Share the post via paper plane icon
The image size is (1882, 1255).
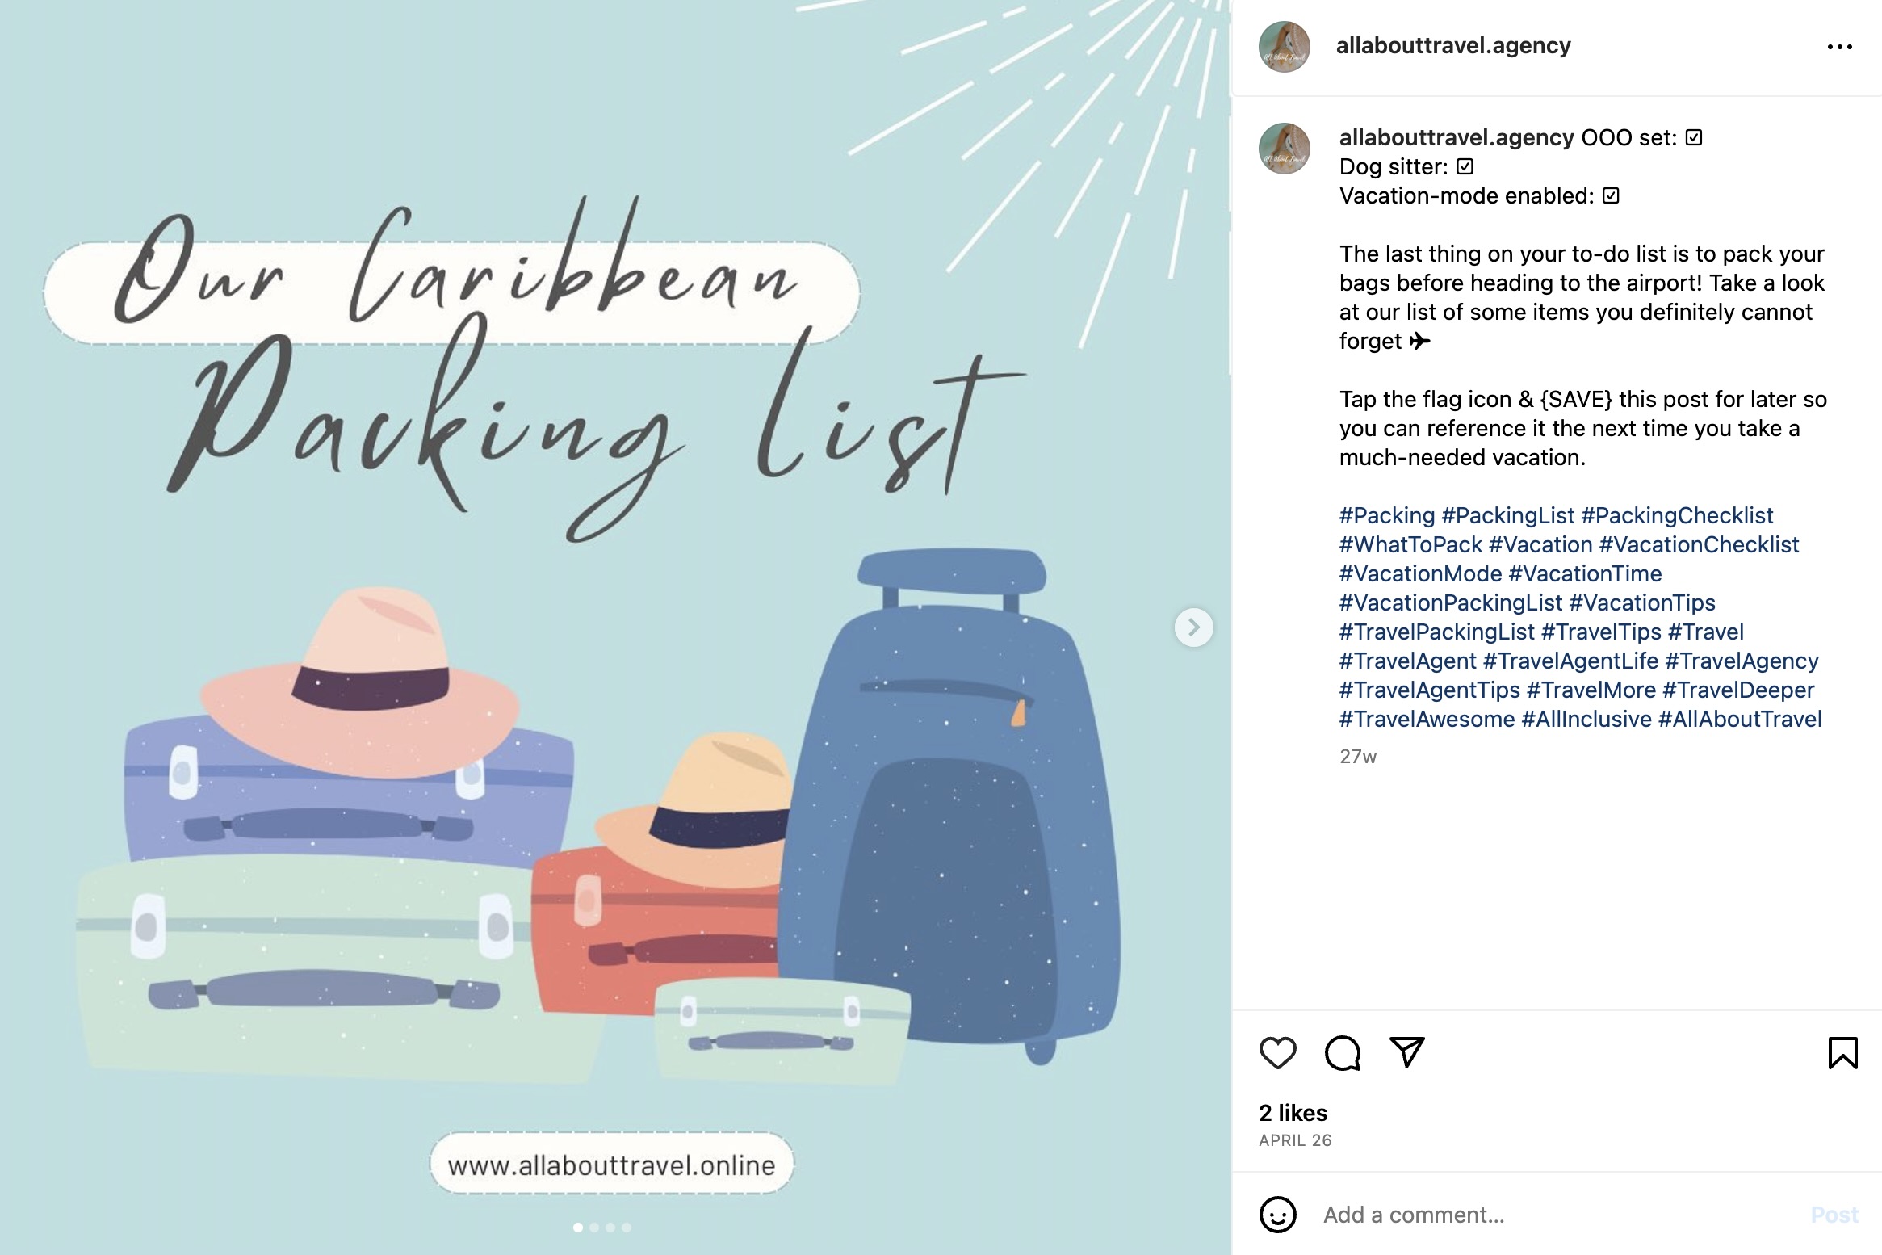coord(1406,1051)
